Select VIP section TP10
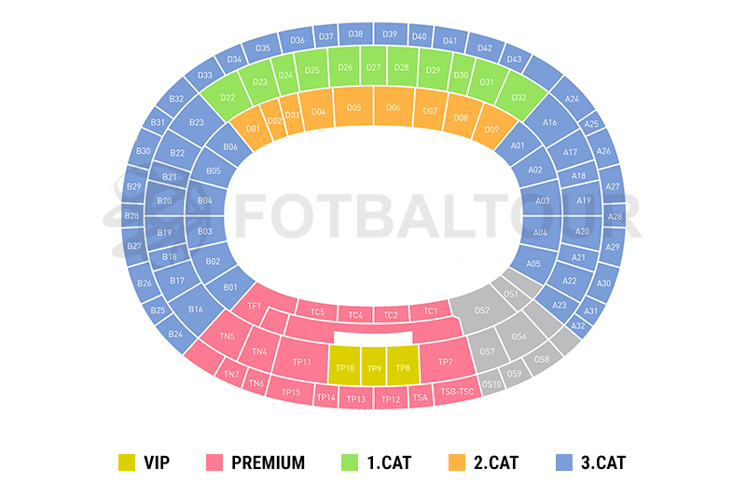The image size is (746, 497). point(344,368)
